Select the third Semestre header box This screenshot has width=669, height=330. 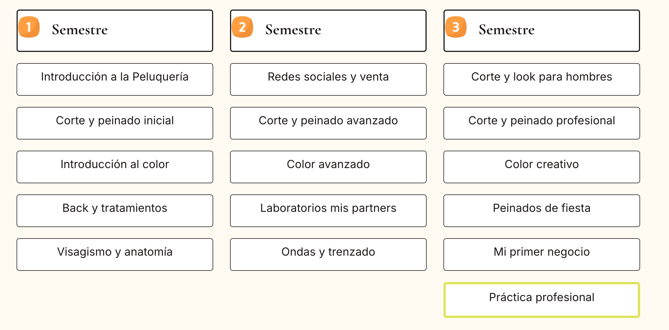(542, 31)
